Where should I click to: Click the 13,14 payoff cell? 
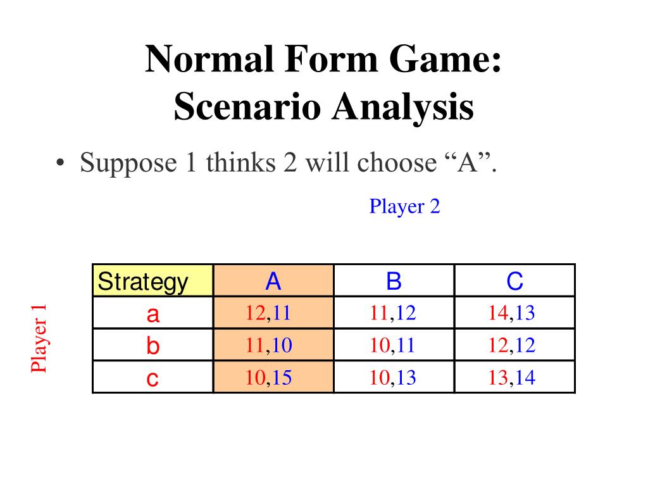[514, 377]
